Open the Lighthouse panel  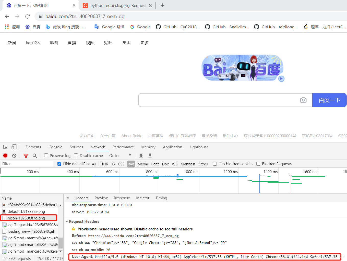[x=199, y=147]
